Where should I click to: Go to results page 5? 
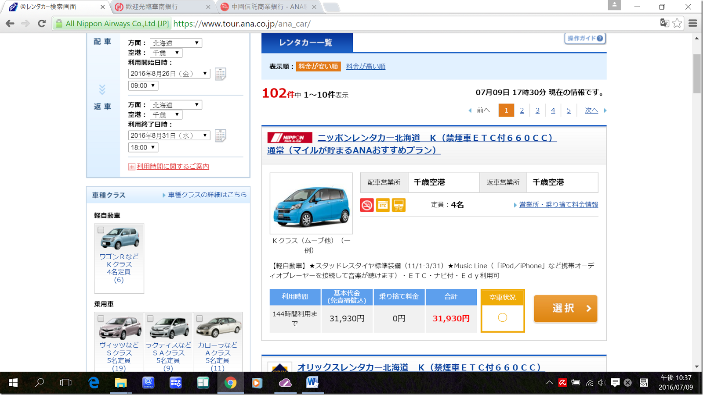point(569,110)
